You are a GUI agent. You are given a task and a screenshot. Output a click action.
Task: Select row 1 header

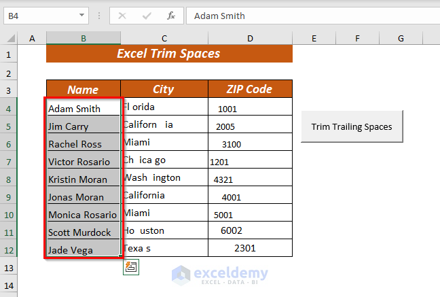point(8,54)
